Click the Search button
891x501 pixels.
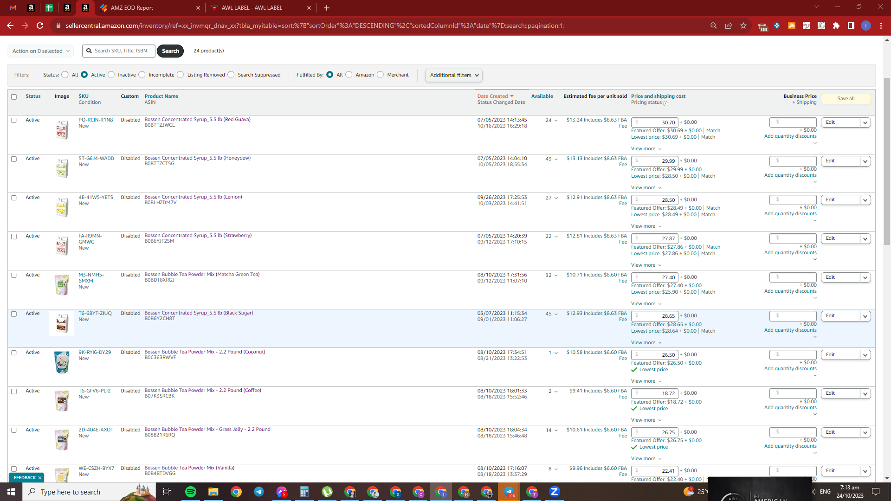tap(170, 51)
